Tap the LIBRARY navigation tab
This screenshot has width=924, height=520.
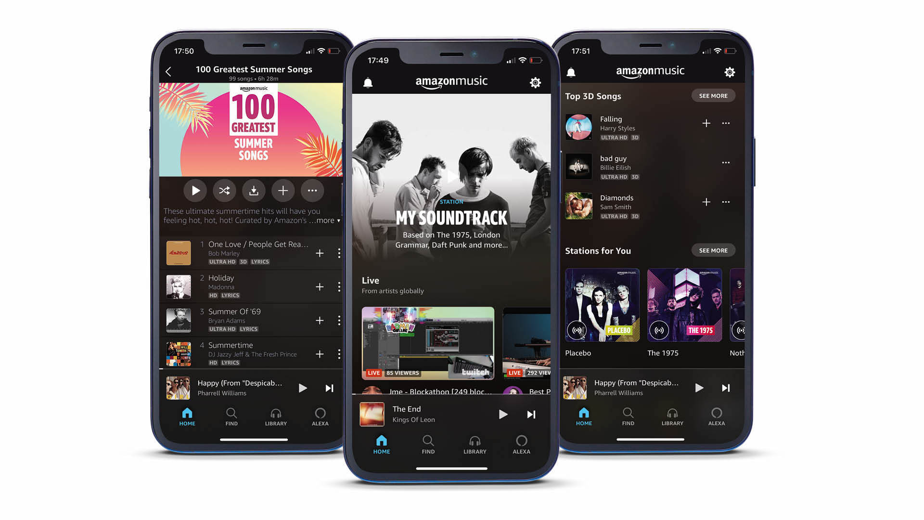point(475,444)
